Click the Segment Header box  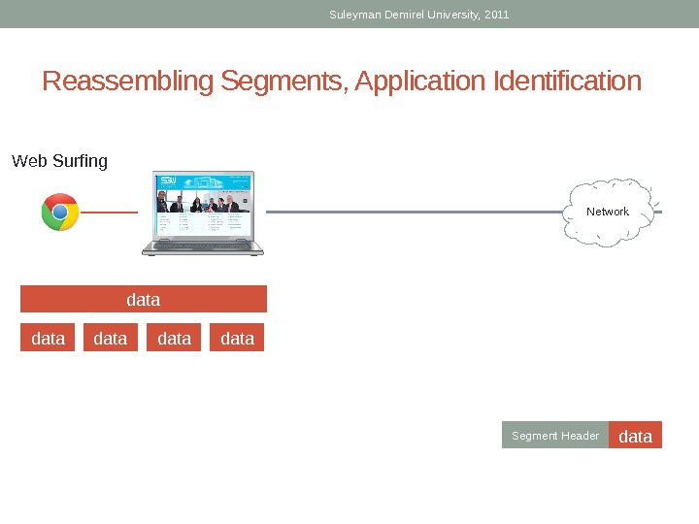pyautogui.click(x=555, y=435)
